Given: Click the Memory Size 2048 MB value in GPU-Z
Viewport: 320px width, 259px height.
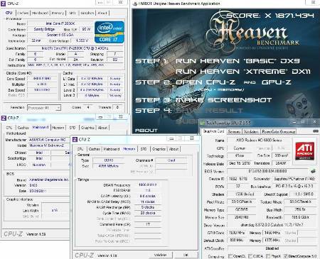Looking at the screenshot, I should pos(241,217).
